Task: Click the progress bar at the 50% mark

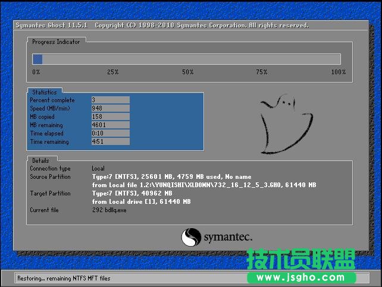Action: pos(187,59)
